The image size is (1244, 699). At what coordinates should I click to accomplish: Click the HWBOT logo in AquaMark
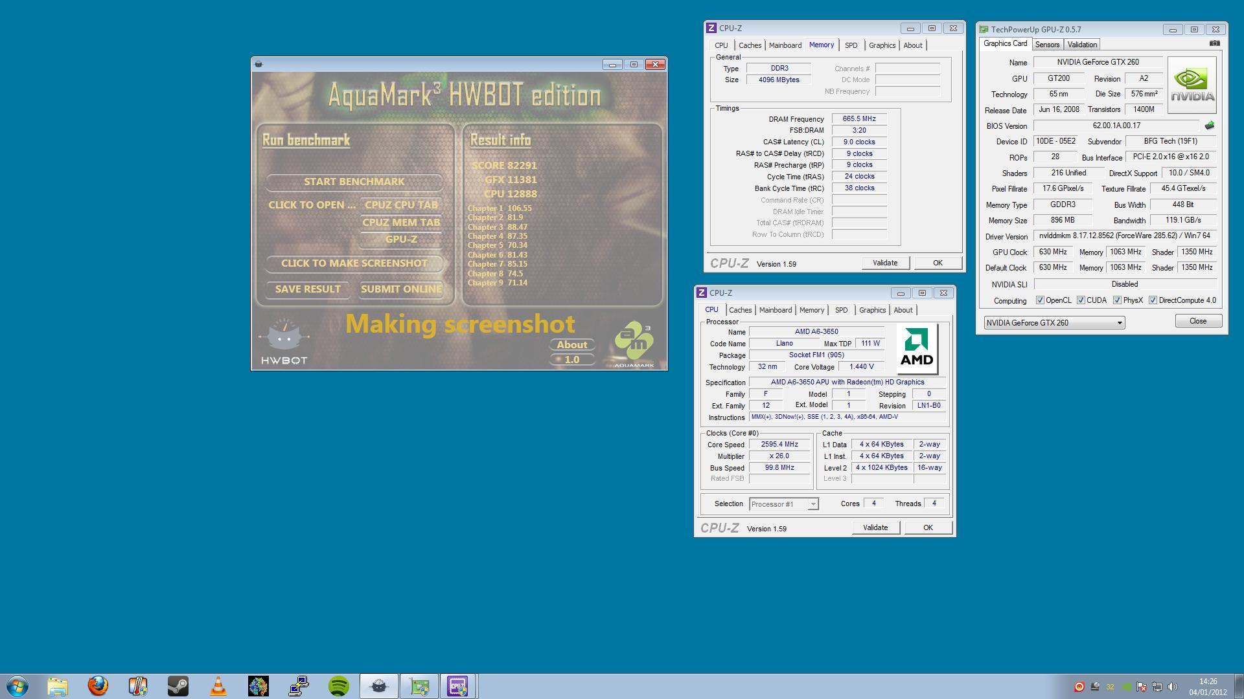pyautogui.click(x=284, y=342)
